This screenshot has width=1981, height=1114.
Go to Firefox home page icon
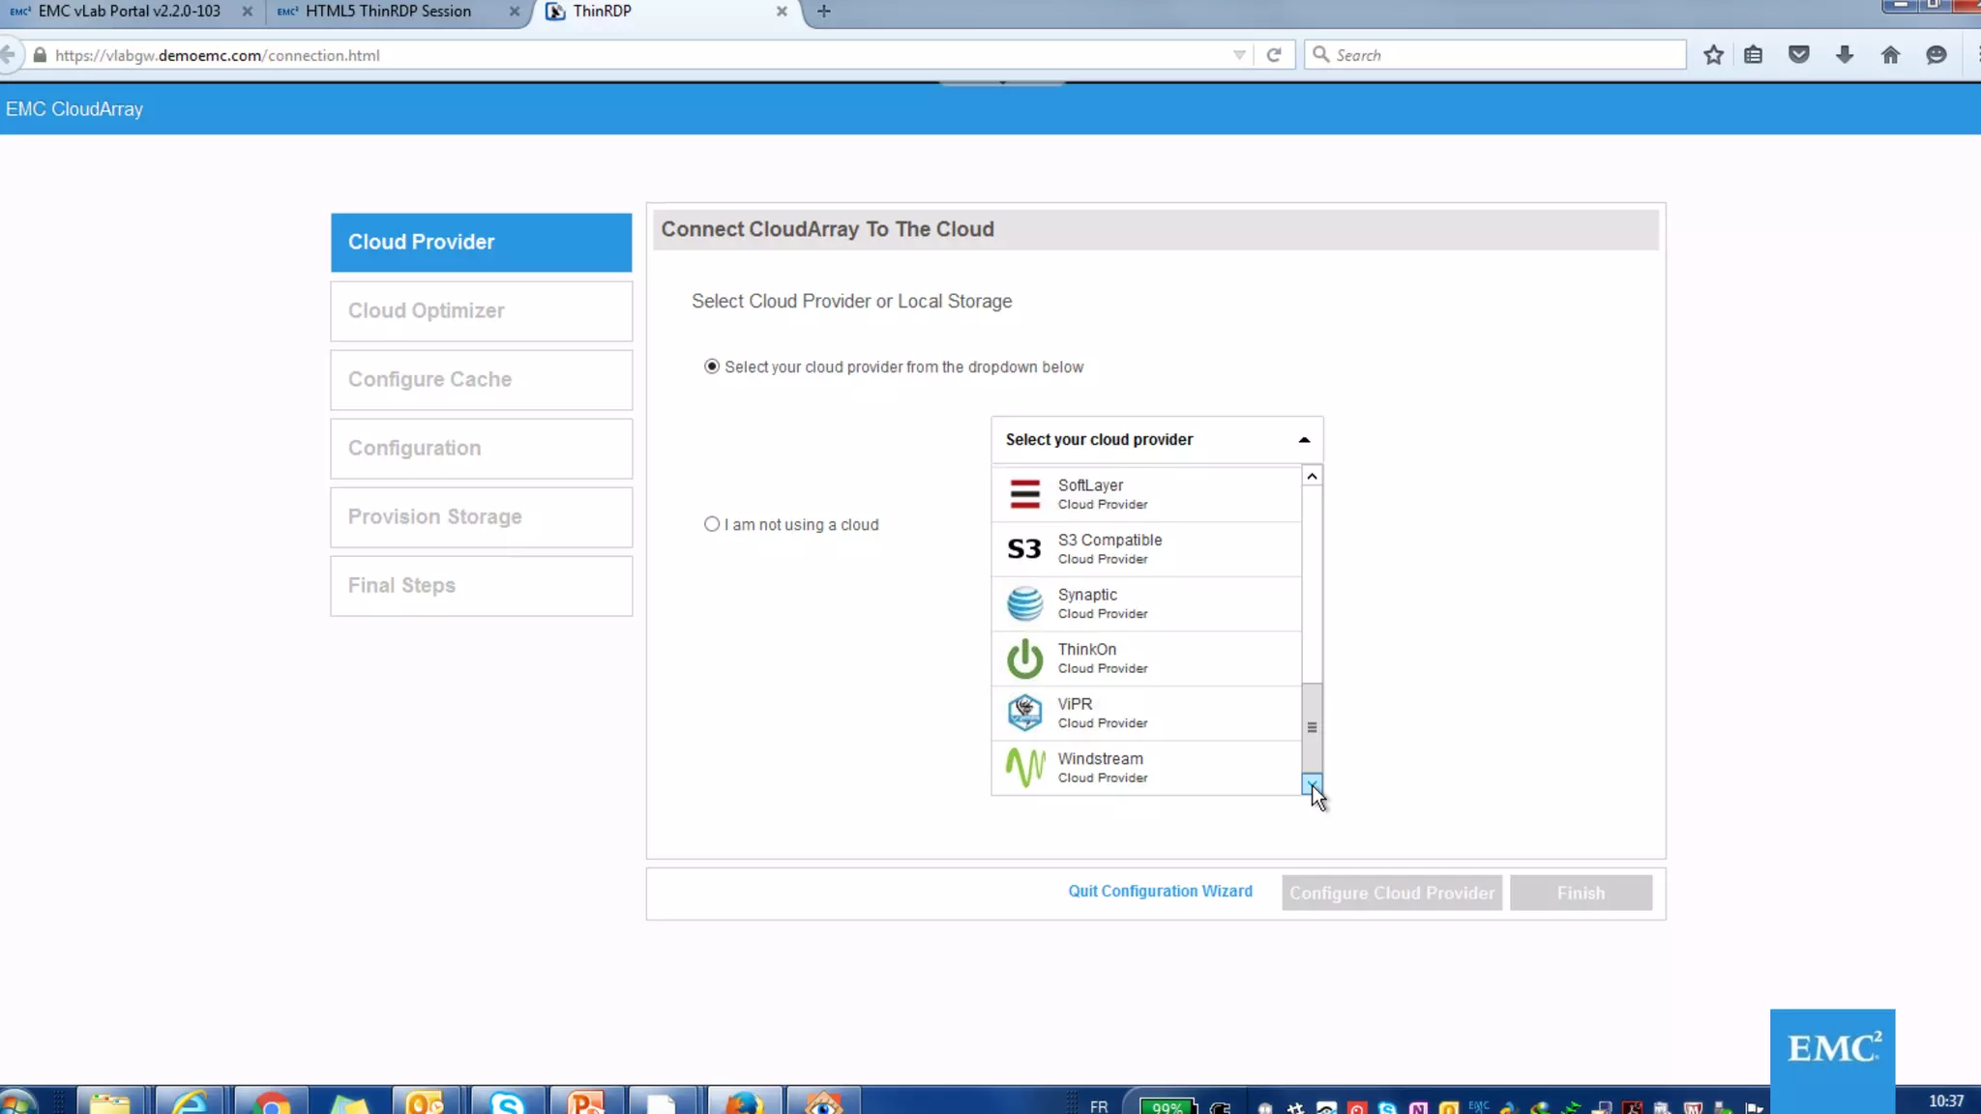point(1890,55)
